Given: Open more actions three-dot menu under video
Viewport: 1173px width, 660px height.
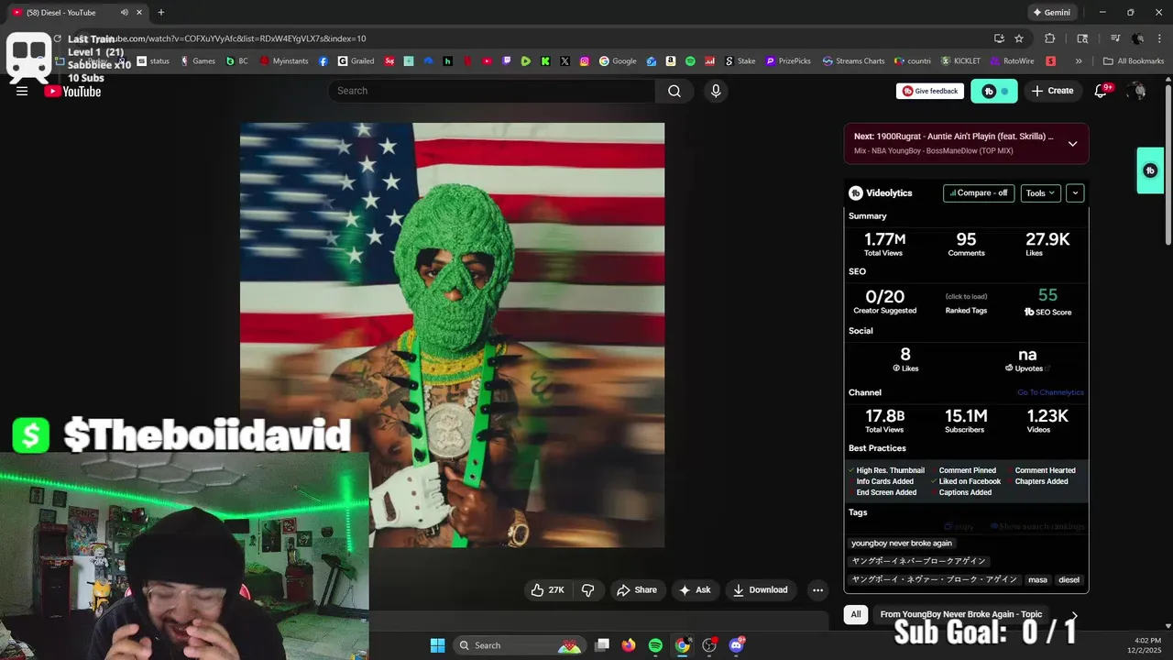Looking at the screenshot, I should click(817, 590).
